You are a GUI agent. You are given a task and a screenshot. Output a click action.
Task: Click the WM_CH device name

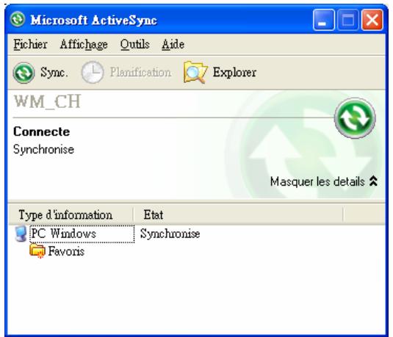pos(47,102)
